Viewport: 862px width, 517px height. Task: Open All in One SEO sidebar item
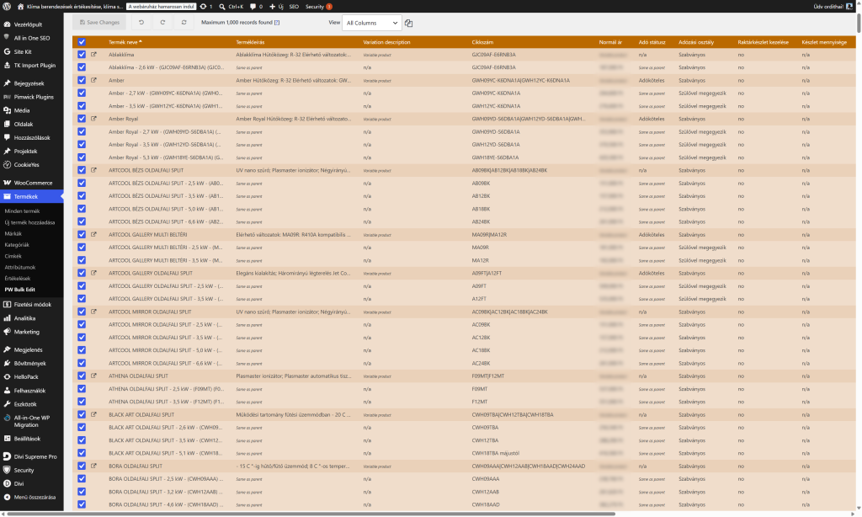(32, 38)
